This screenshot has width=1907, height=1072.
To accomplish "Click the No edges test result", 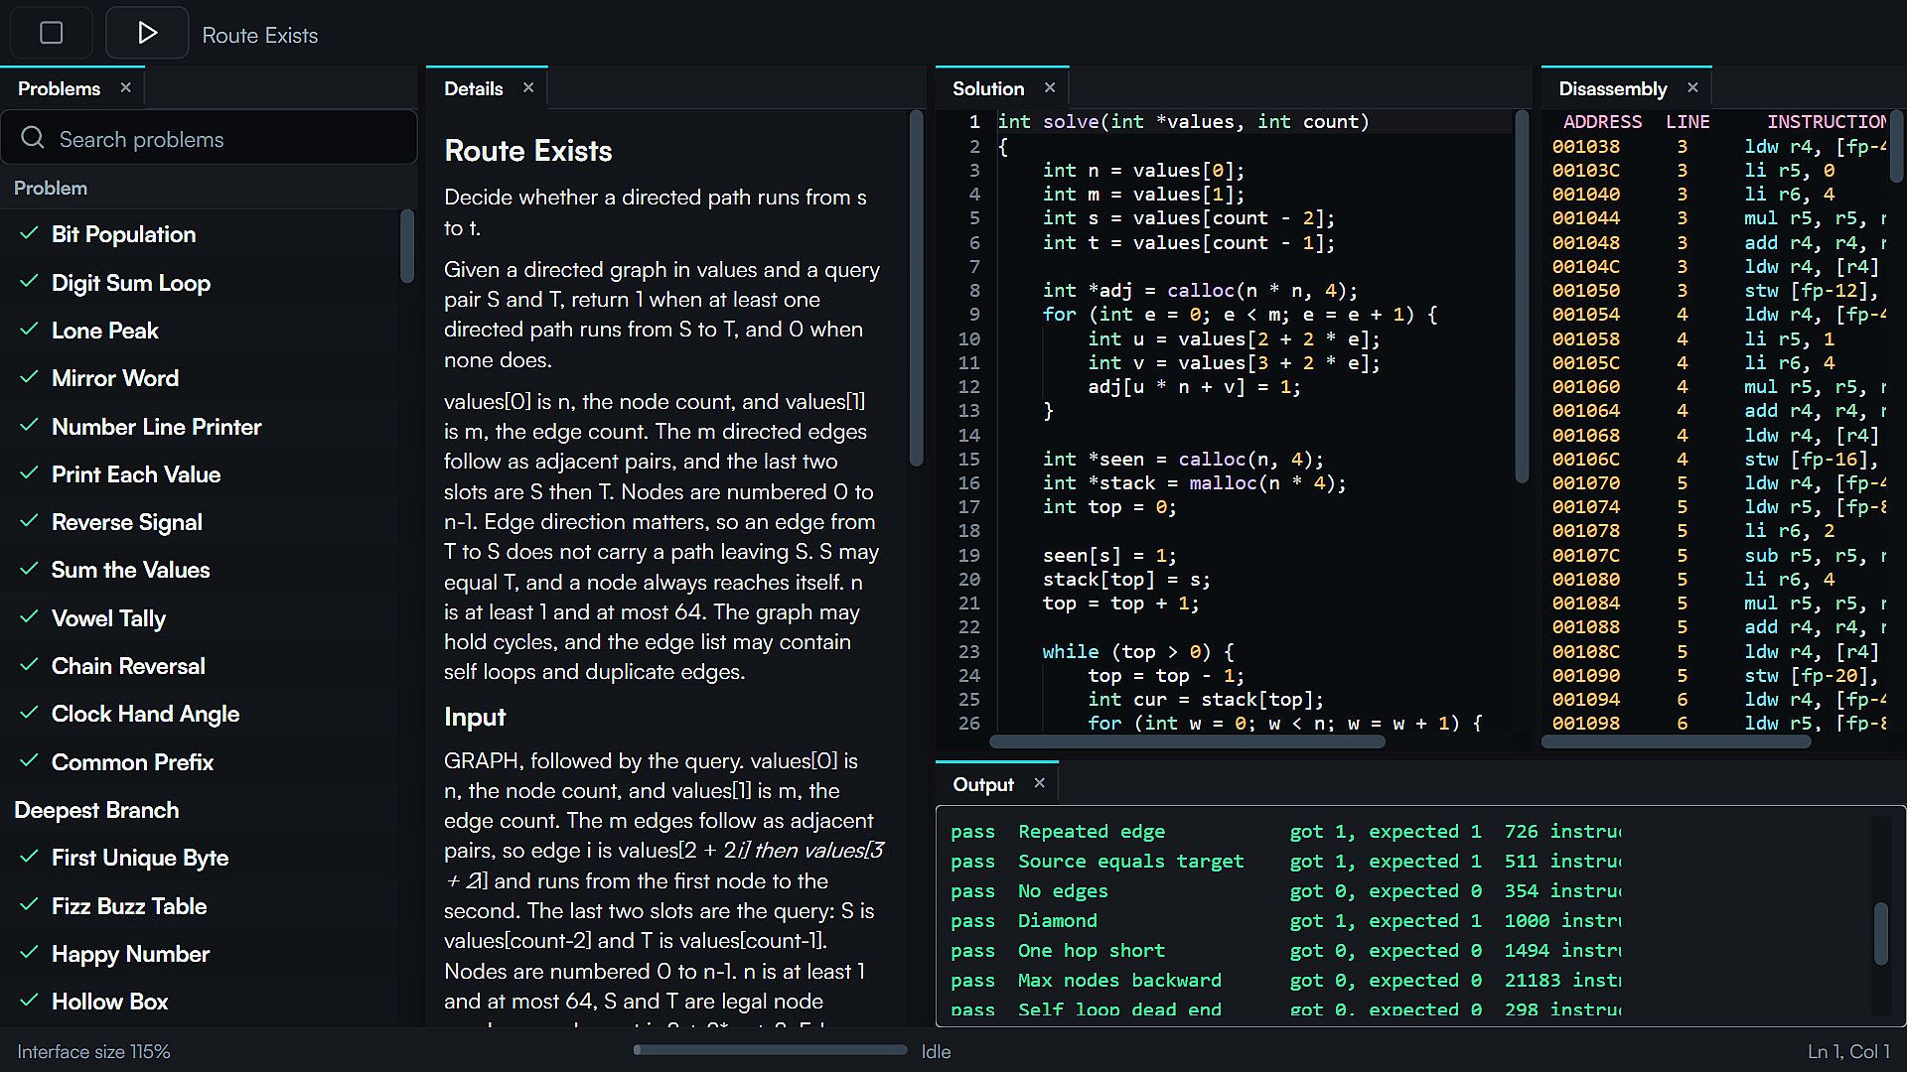I will tap(1285, 891).
